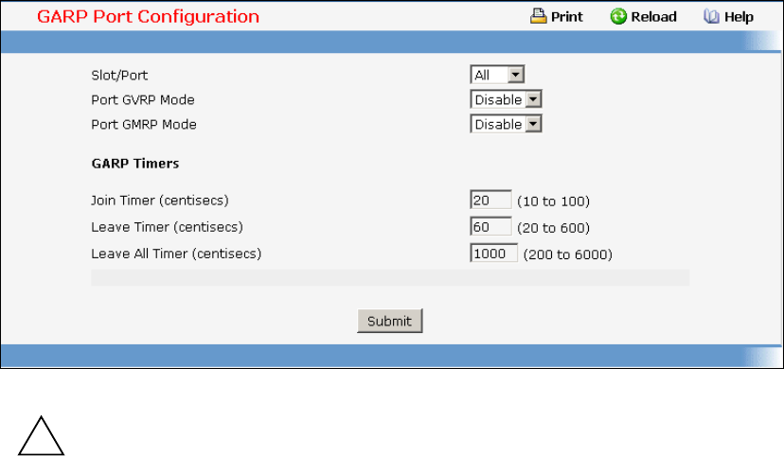Click the Help book icon
This screenshot has height=456, width=784.
(711, 16)
